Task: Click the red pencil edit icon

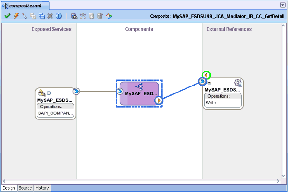Action: point(24,16)
